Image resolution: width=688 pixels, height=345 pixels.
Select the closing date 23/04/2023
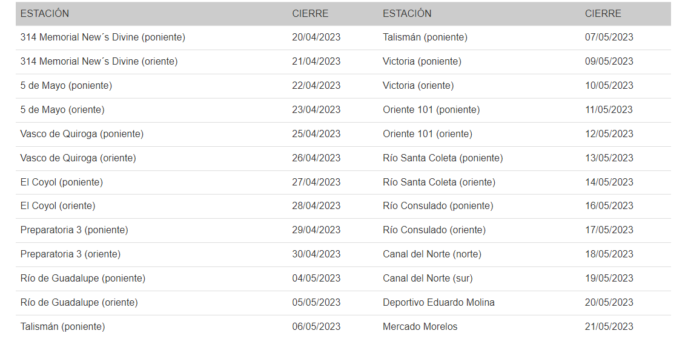(316, 110)
